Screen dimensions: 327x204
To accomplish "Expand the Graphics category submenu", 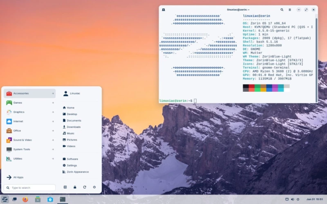I will click(29, 112).
